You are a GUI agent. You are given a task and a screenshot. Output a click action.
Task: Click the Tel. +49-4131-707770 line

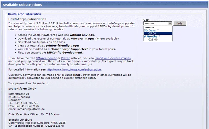(23, 103)
